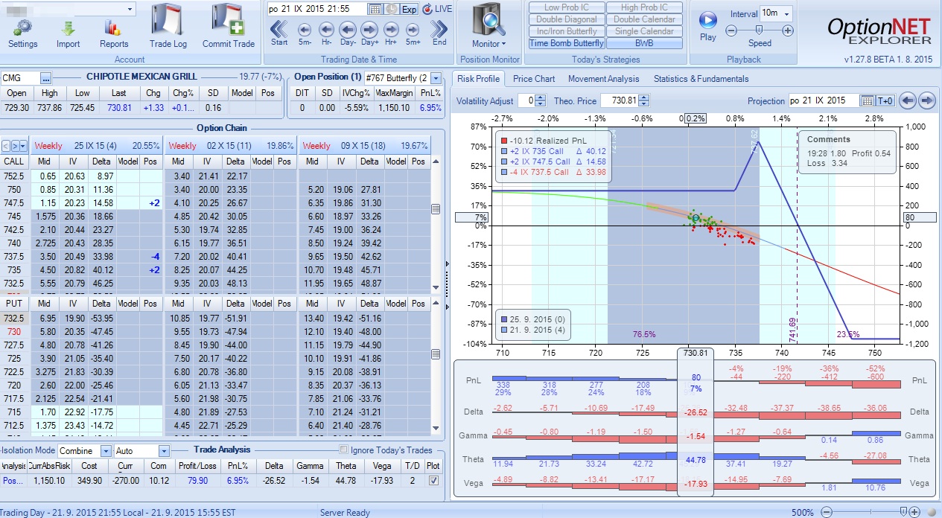Switch to Movement Analysis tab
Image resolution: width=942 pixels, height=518 pixels.
[x=604, y=79]
